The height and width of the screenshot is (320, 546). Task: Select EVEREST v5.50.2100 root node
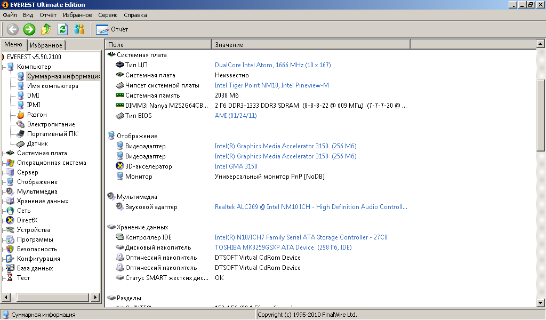pyautogui.click(x=34, y=57)
